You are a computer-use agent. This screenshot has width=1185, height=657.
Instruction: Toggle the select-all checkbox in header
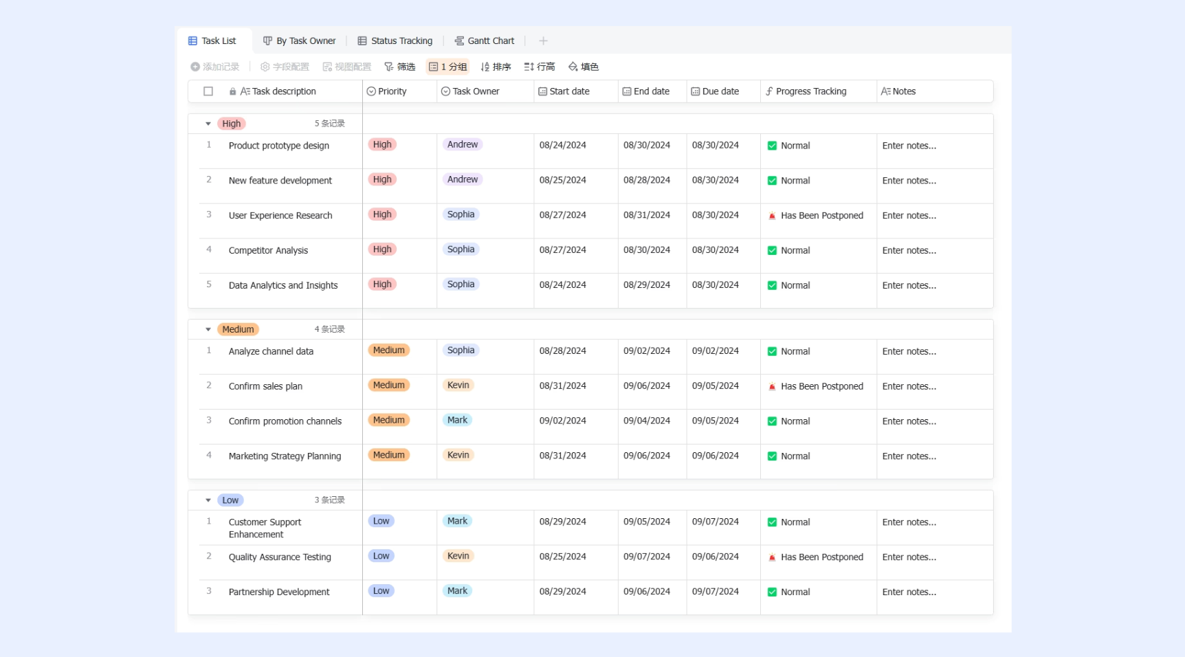pos(208,91)
